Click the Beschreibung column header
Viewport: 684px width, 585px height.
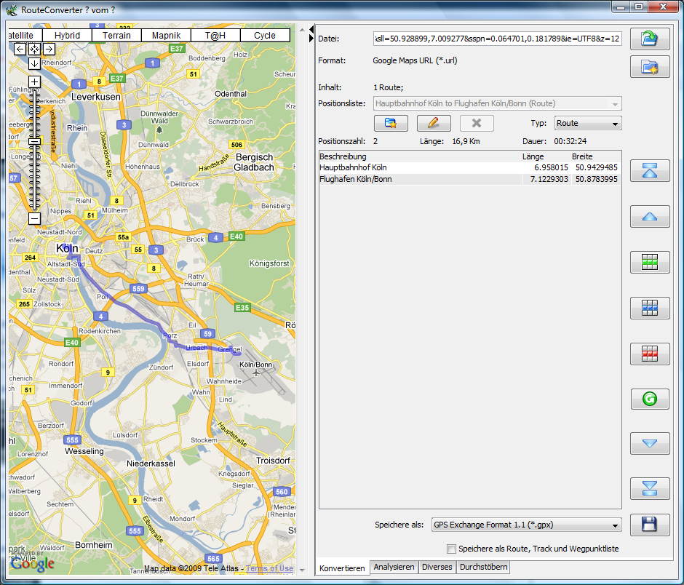pos(420,156)
